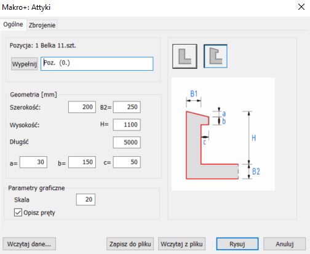This screenshot has height=254, width=310.
Task: Click the Wypełnij button
Action: coord(25,64)
